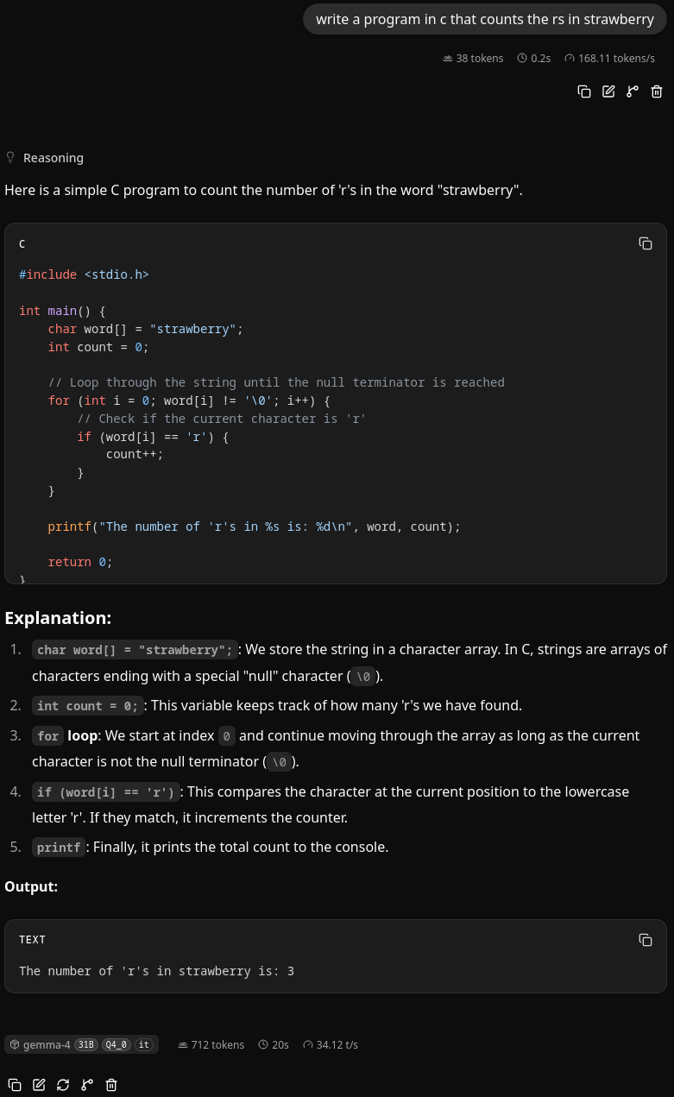This screenshot has width=674, height=1097.
Task: Click the 31B model size tag
Action: click(86, 1044)
